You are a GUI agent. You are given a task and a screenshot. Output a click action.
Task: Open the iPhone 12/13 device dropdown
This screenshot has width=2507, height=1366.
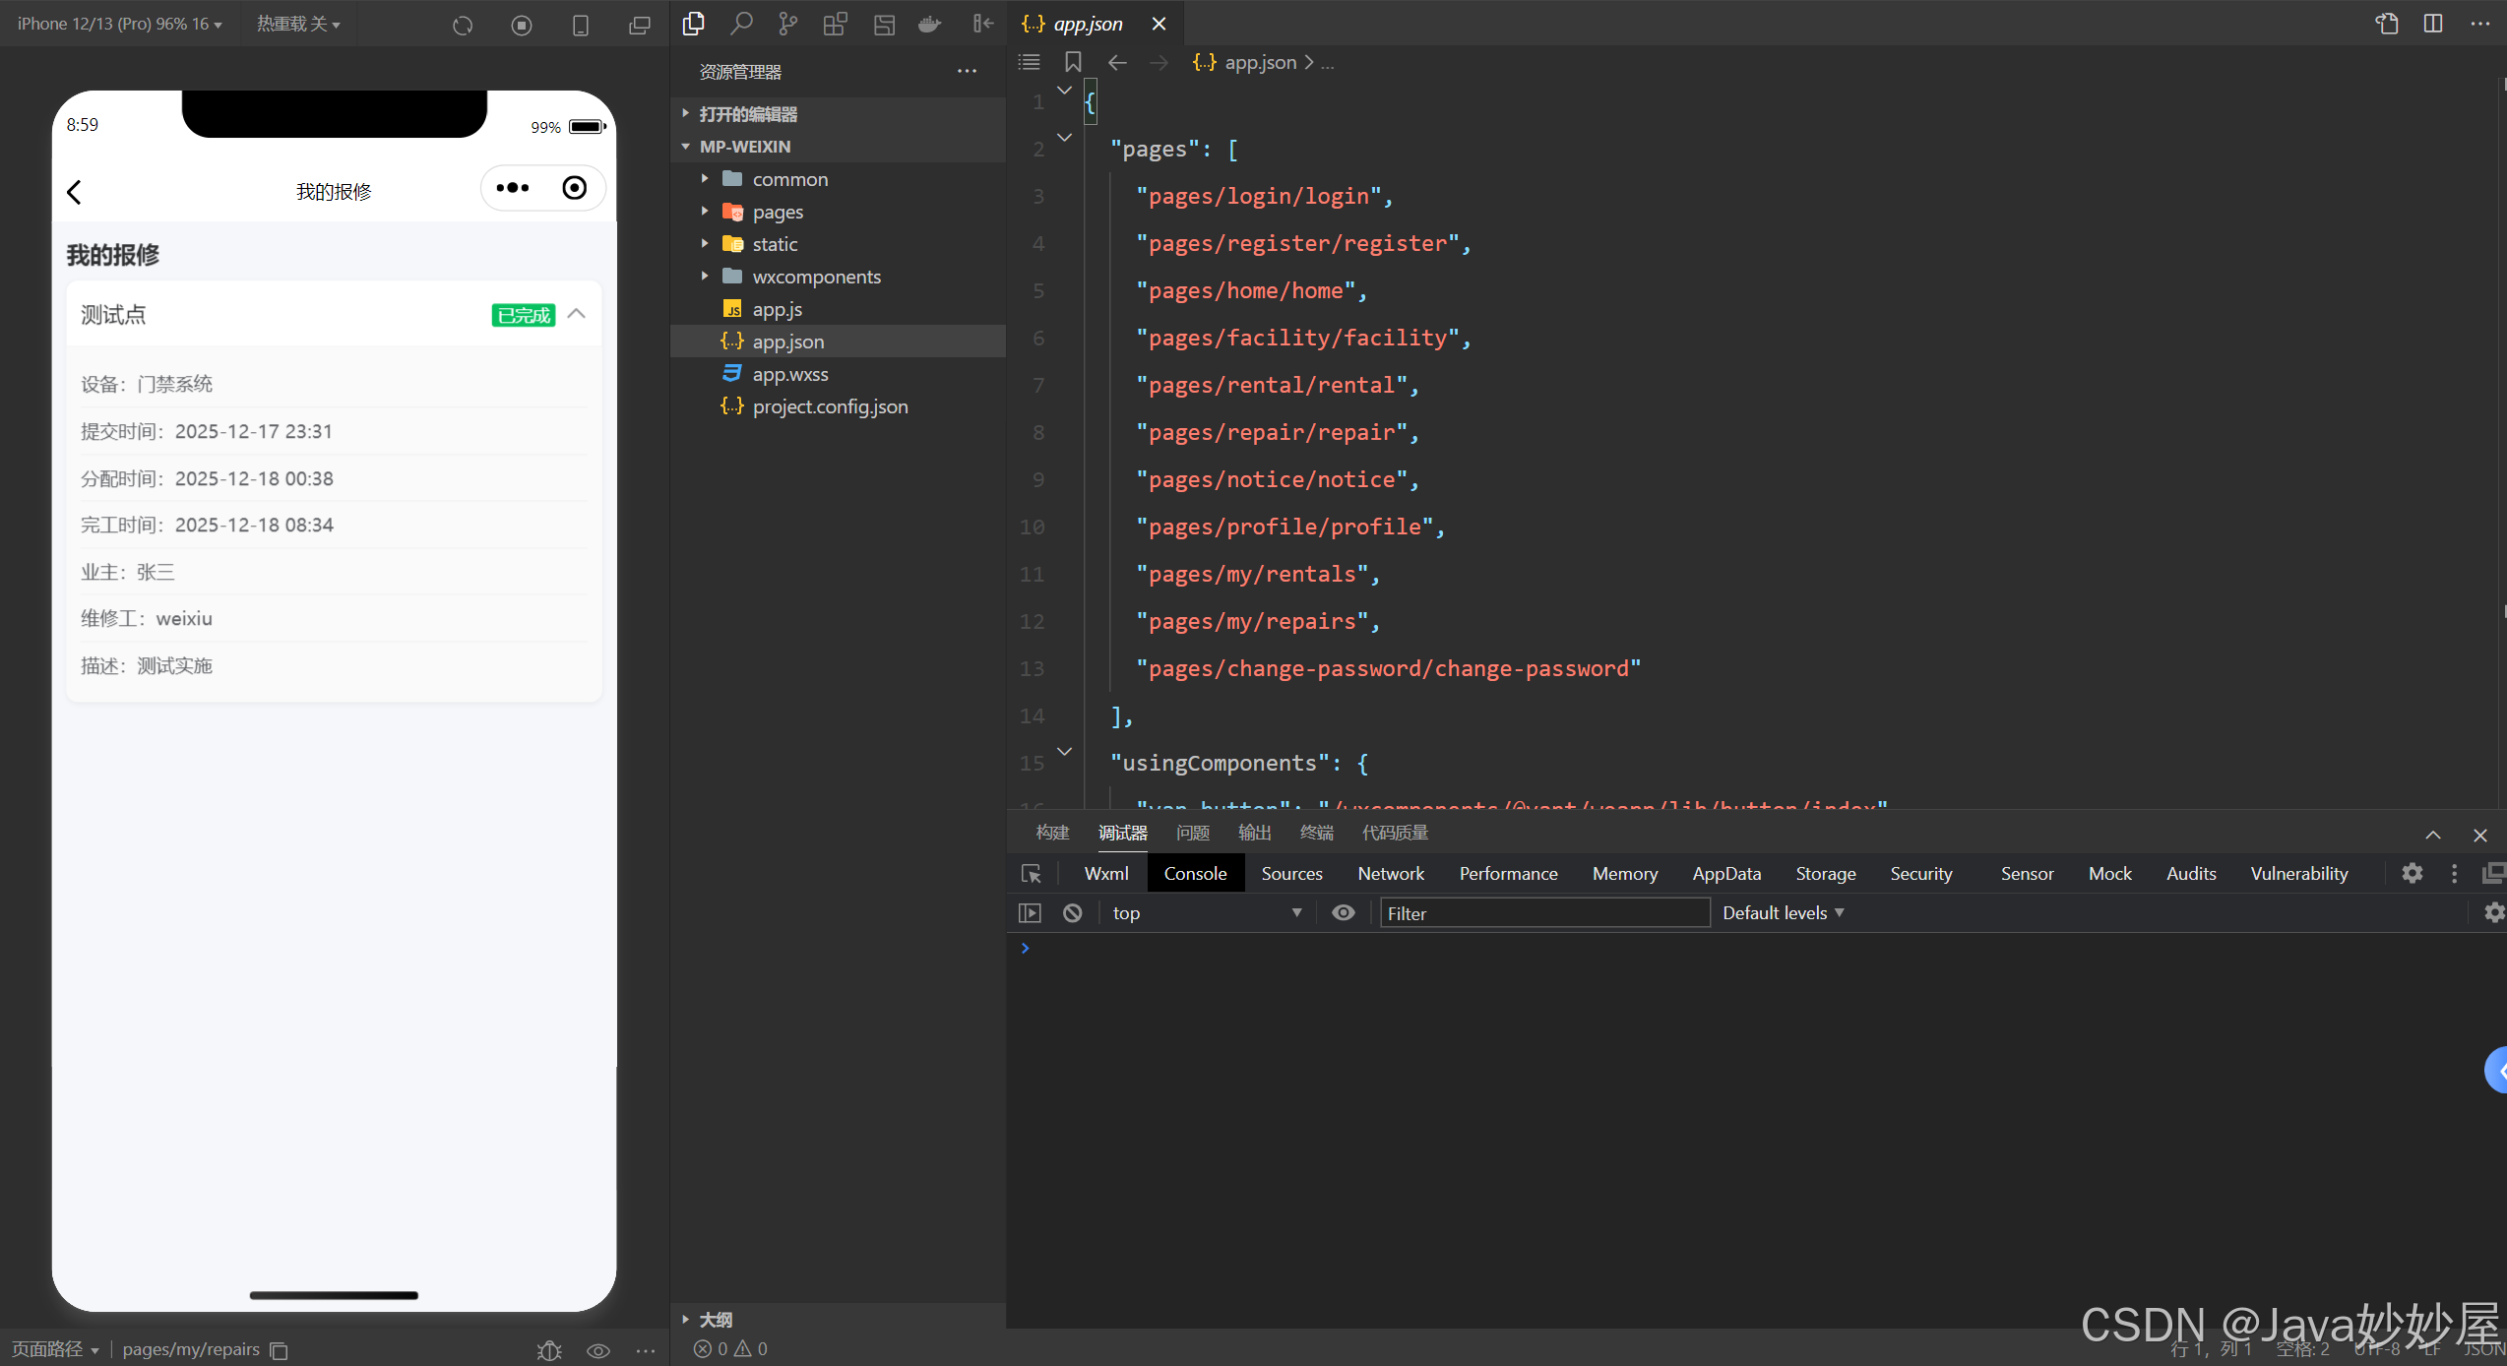click(119, 24)
